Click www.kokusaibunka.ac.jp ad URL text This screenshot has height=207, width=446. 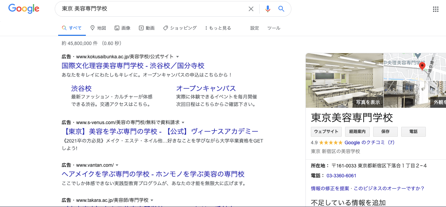[x=125, y=57]
